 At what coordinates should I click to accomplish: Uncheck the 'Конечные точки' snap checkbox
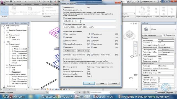pos(64,34)
